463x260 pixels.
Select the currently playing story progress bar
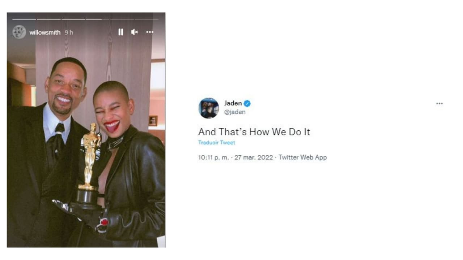[x=98, y=19]
